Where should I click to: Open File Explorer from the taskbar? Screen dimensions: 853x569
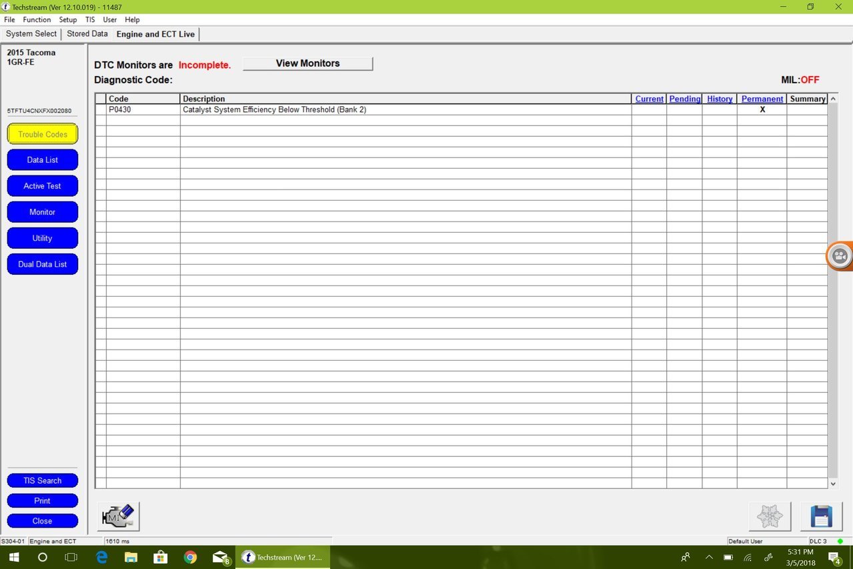tap(131, 557)
